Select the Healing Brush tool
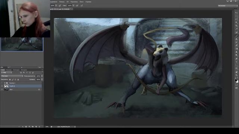The image size is (239, 134). tap(236, 32)
